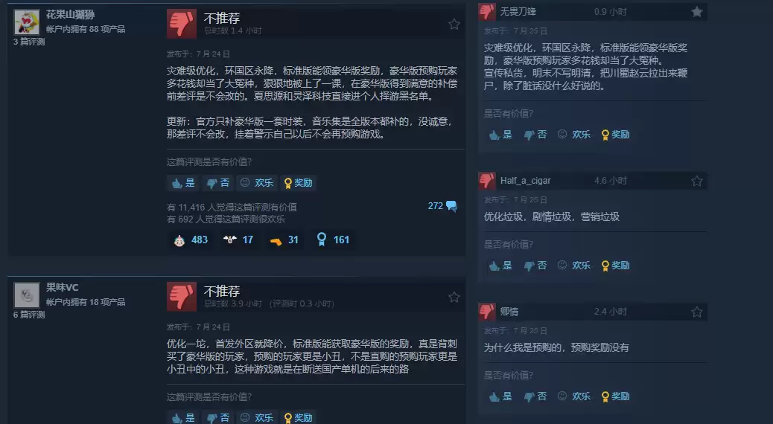Give 奖励 to 卿情's review

pyautogui.click(x=615, y=396)
